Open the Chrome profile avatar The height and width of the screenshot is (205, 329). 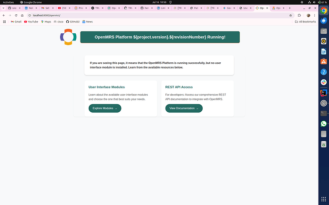tap(308, 15)
